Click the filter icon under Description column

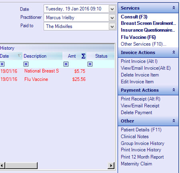(26, 64)
